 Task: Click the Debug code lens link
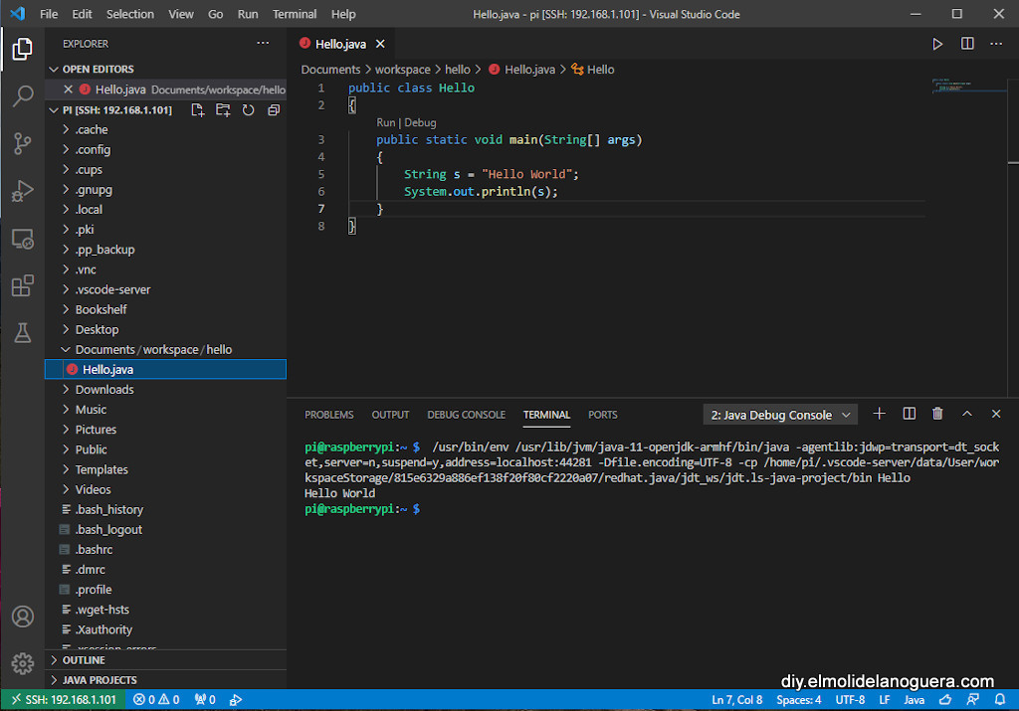pos(420,122)
